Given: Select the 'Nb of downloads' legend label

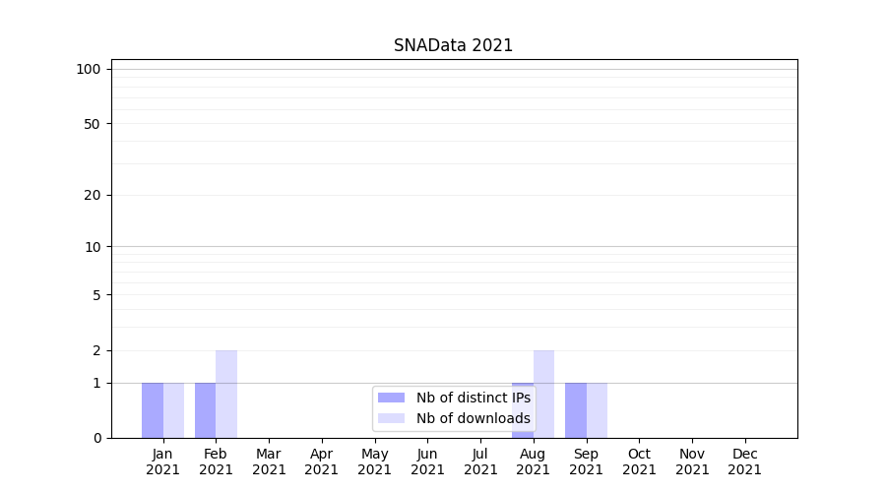Looking at the screenshot, I should click(x=473, y=418).
